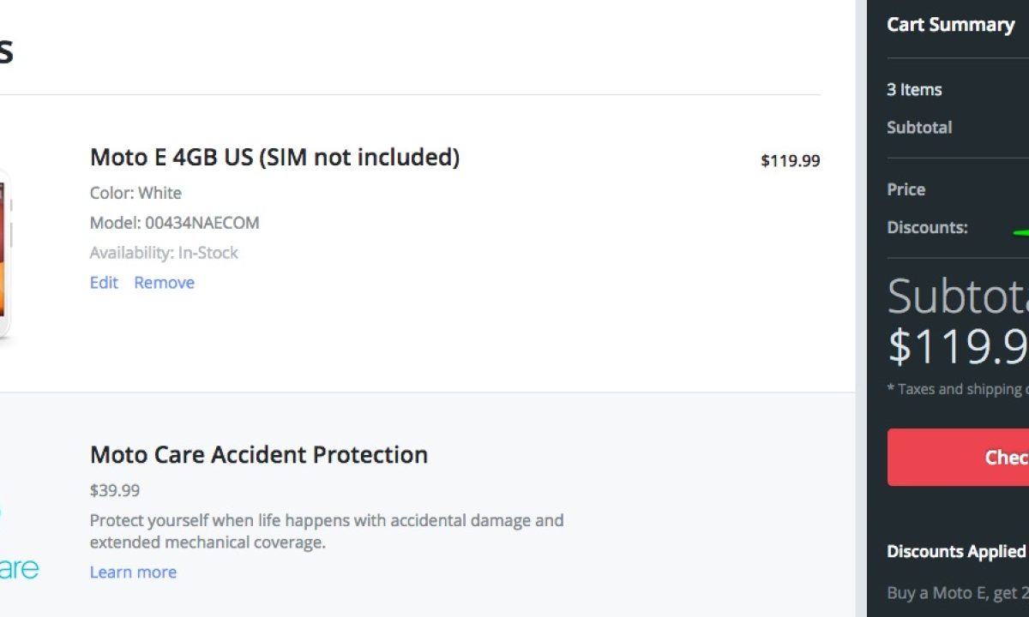
Task: Click the Discounts label in cart summary
Action: pyautogui.click(x=927, y=228)
